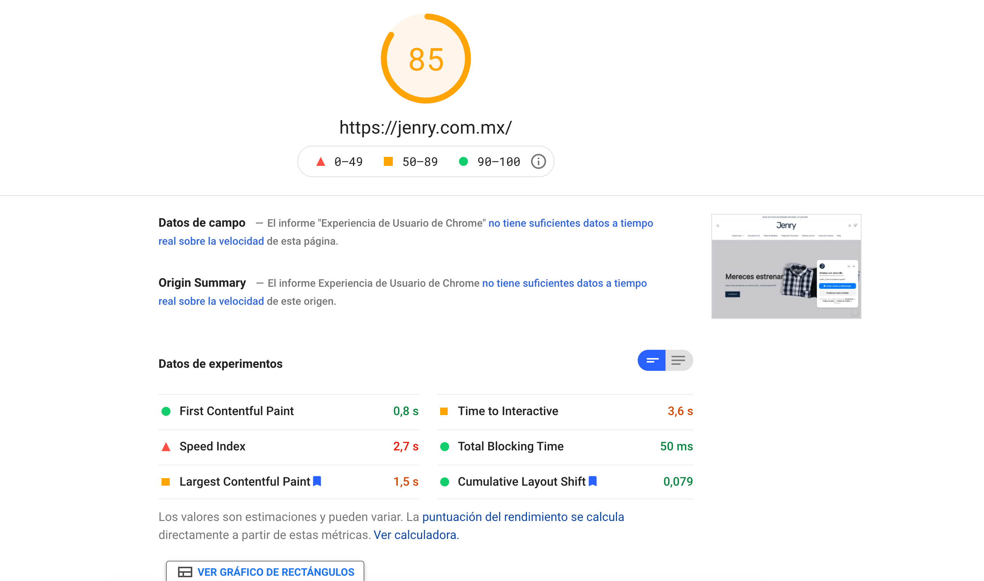Click the green circle 90–100 legend icon
984x581 pixels.
pos(463,161)
